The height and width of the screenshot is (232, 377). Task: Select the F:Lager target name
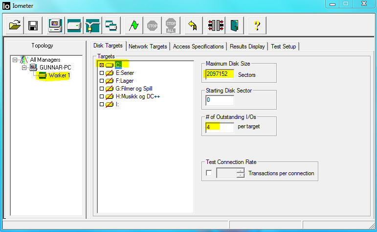pos(125,81)
